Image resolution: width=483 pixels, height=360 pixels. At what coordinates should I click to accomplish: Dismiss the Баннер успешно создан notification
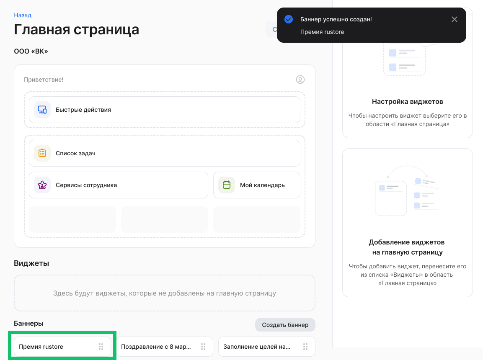pyautogui.click(x=454, y=19)
